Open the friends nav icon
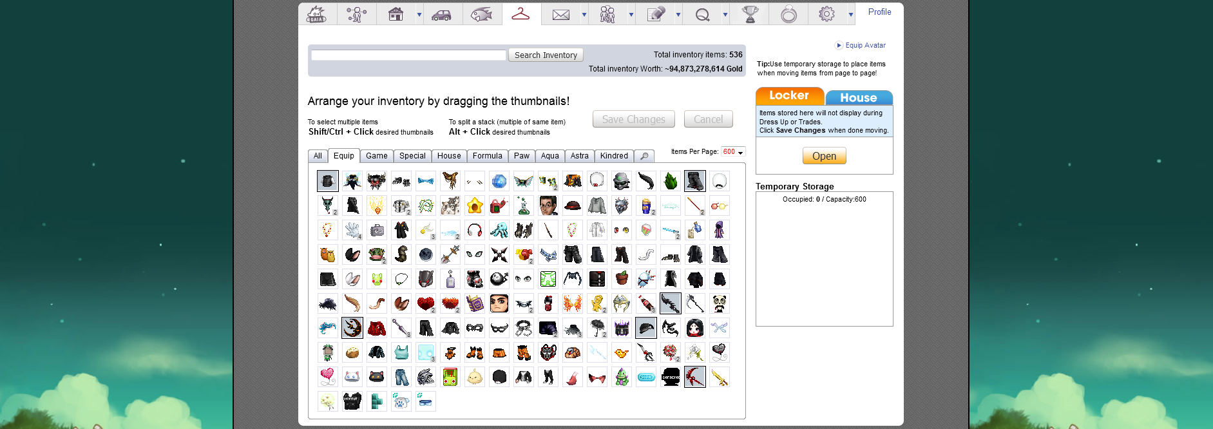This screenshot has height=429, width=1213. pos(607,14)
